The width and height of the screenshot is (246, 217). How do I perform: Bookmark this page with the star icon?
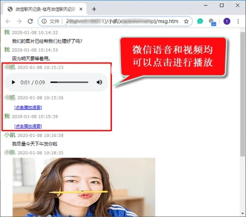[x=186, y=22]
